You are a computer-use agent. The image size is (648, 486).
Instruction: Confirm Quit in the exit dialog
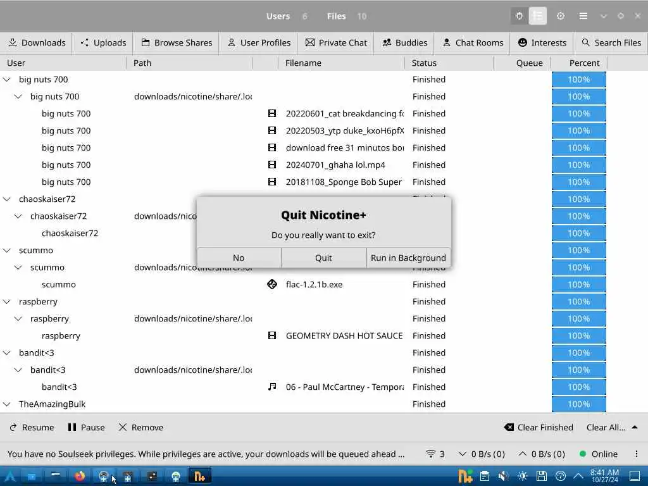(x=323, y=258)
